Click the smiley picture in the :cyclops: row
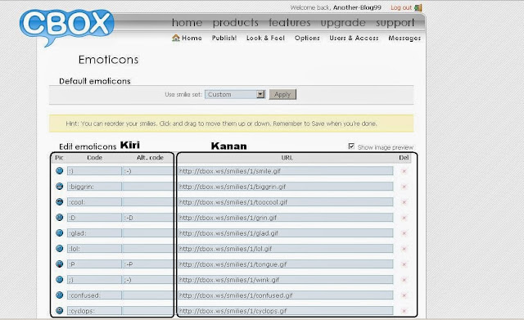 [60, 311]
